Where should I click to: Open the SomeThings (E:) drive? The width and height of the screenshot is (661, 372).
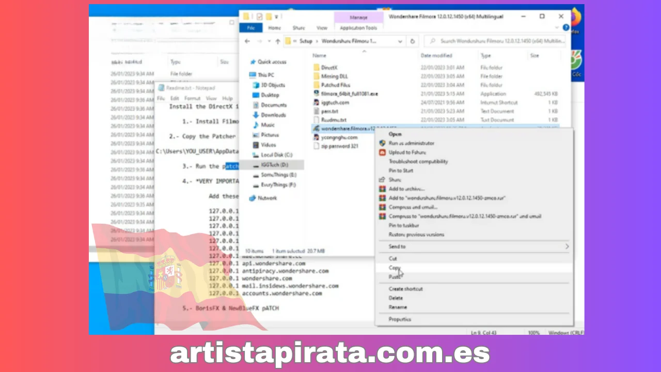278,175
